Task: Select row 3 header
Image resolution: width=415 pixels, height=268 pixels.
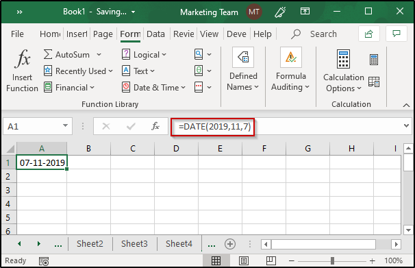Action: (8, 190)
